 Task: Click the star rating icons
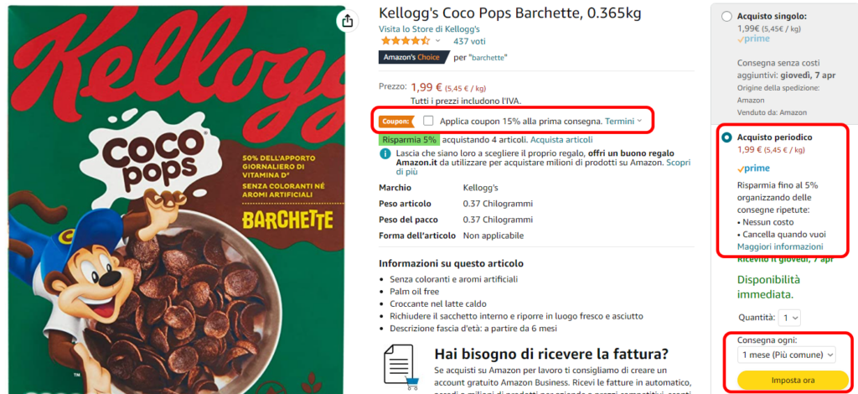coord(405,41)
